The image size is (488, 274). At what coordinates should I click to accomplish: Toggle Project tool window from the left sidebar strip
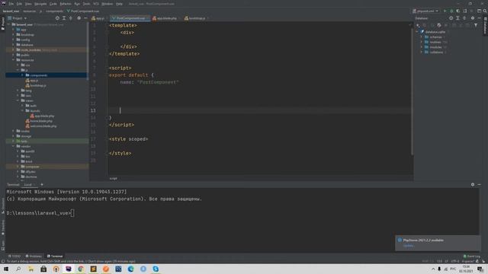point(3,24)
